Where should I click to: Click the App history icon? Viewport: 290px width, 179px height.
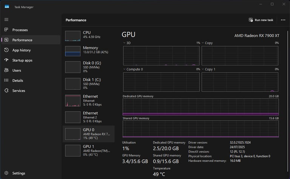6,50
